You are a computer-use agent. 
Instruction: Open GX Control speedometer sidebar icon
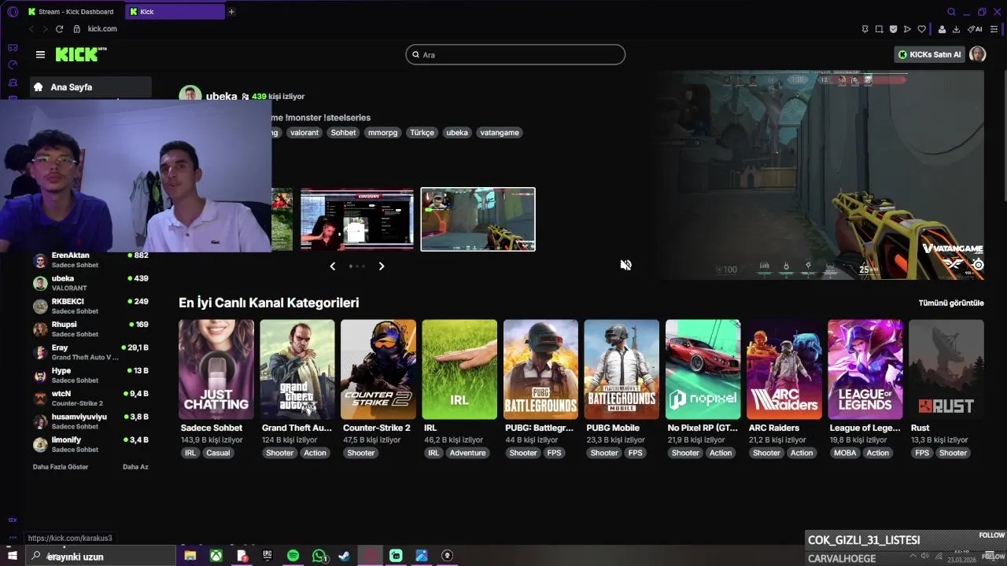(13, 64)
